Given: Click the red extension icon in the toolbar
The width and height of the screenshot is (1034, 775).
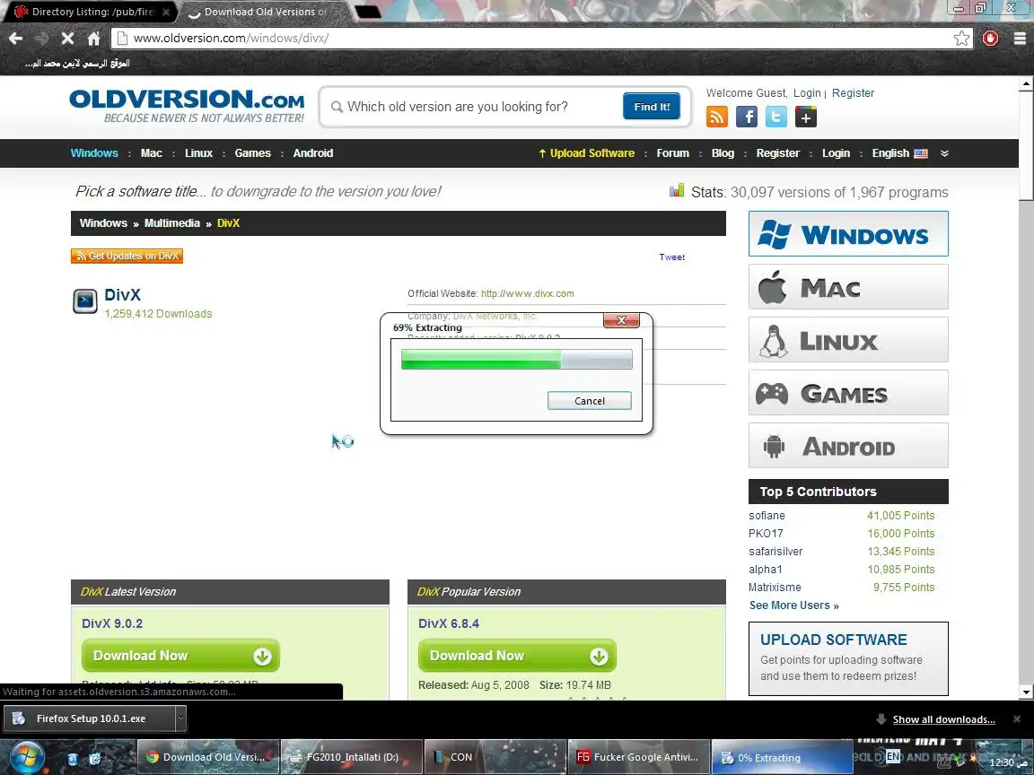Looking at the screenshot, I should 991,39.
